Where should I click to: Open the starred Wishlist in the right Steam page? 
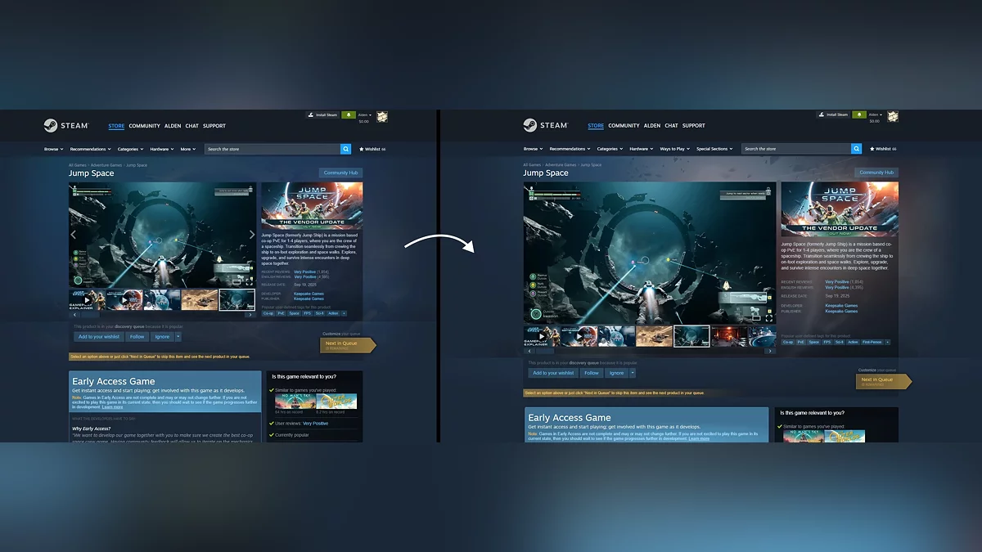[x=883, y=149]
